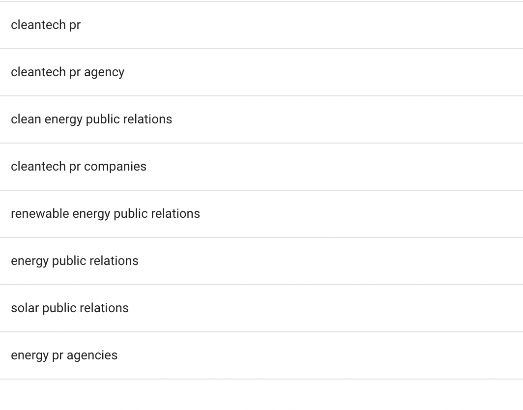The image size is (523, 410).
Task: Highlight the renewable energy public relations row
Action: pos(261,214)
